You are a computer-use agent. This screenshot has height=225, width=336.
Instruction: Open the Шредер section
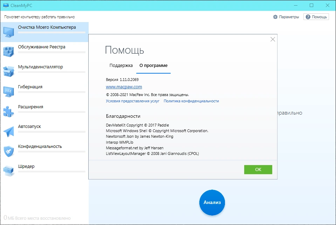coord(44,171)
